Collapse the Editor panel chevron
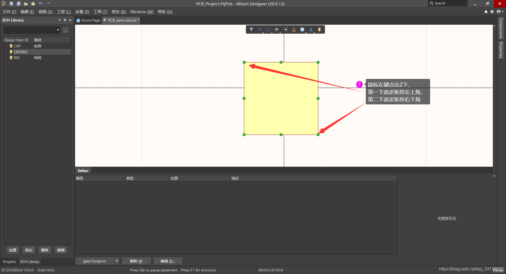This screenshot has height=274, width=506. (x=494, y=176)
